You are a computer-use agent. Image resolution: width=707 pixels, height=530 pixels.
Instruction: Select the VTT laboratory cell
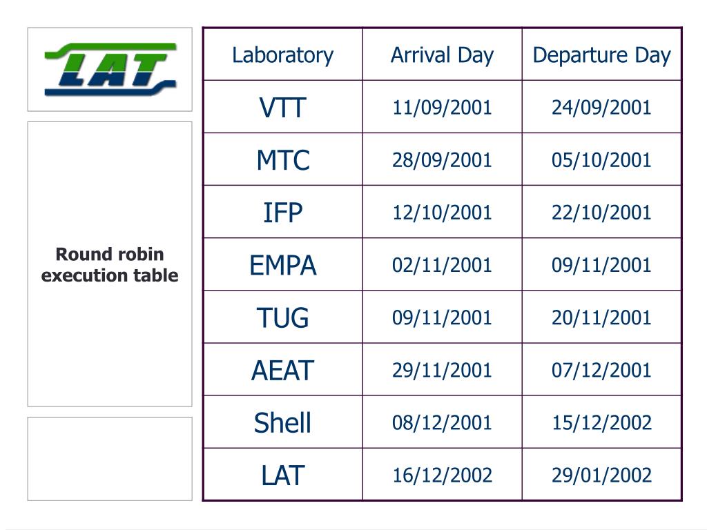[x=282, y=107]
